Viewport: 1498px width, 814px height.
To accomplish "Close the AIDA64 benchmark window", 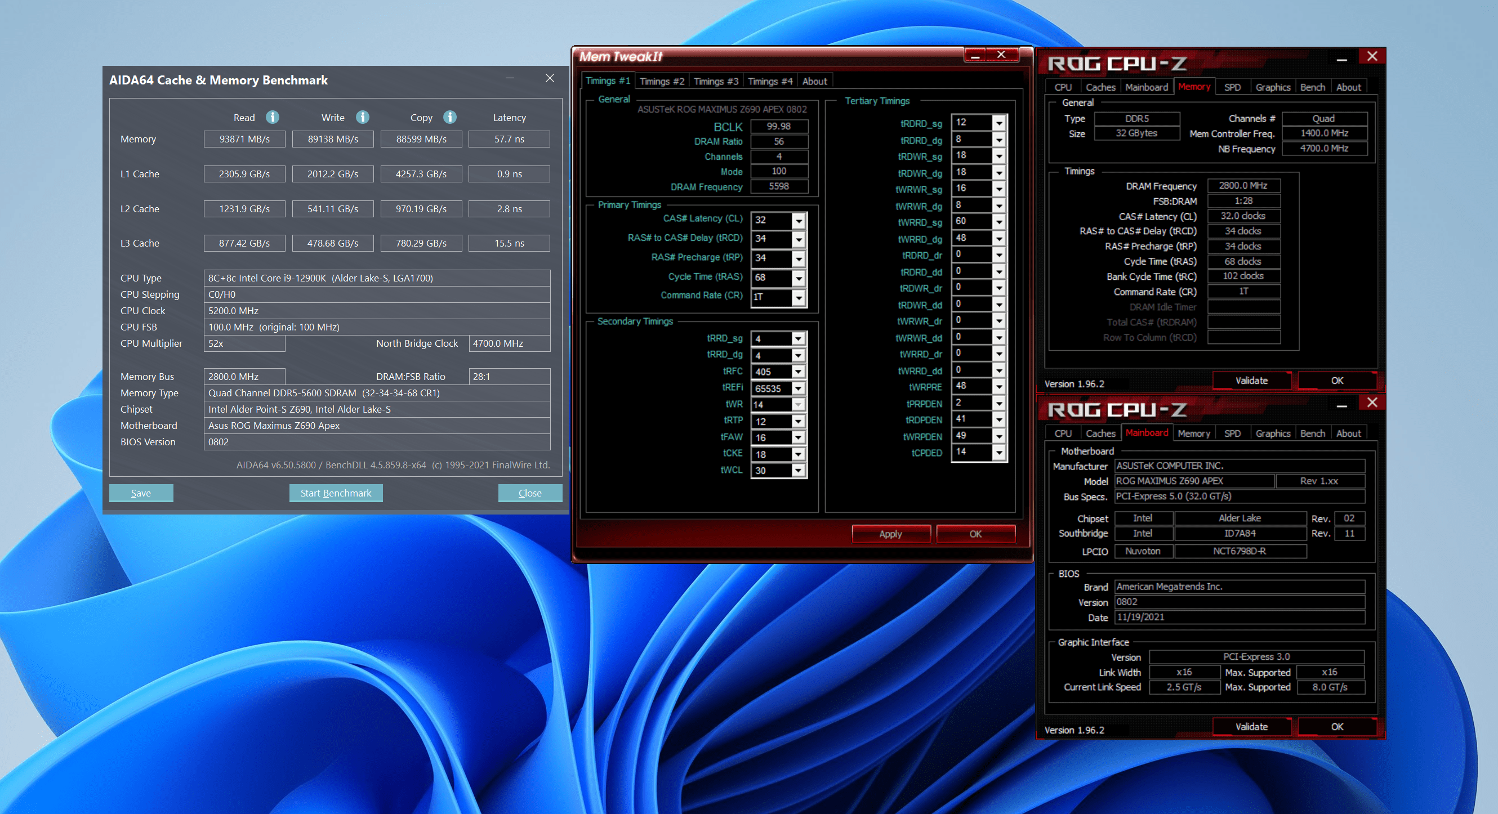I will (550, 78).
